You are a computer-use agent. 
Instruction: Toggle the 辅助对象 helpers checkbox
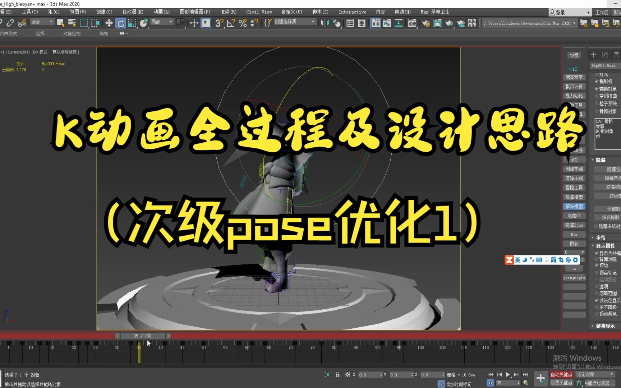coord(597,89)
